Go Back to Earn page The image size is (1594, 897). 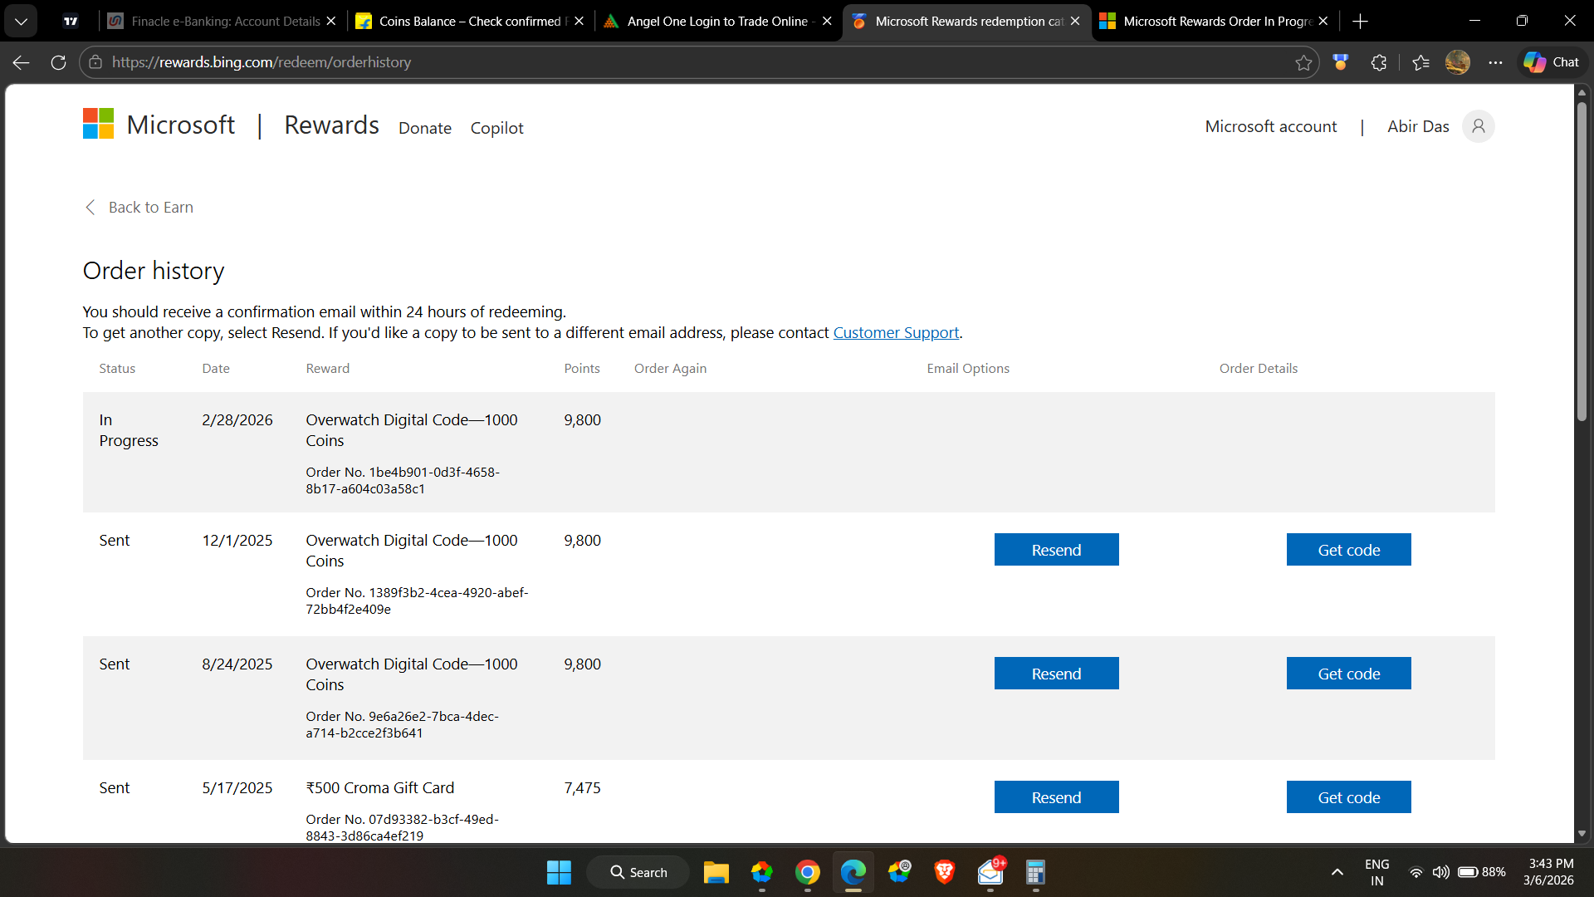pos(139,207)
